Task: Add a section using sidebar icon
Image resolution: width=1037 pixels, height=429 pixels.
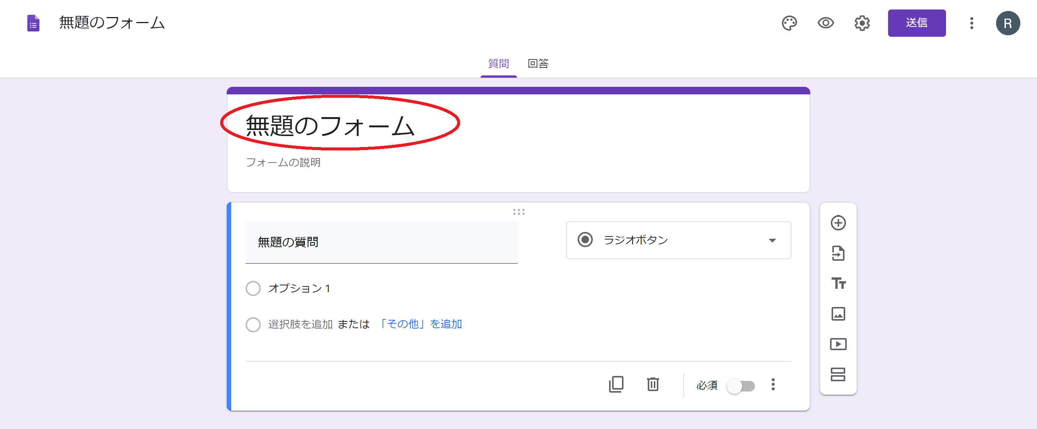Action: coord(838,374)
